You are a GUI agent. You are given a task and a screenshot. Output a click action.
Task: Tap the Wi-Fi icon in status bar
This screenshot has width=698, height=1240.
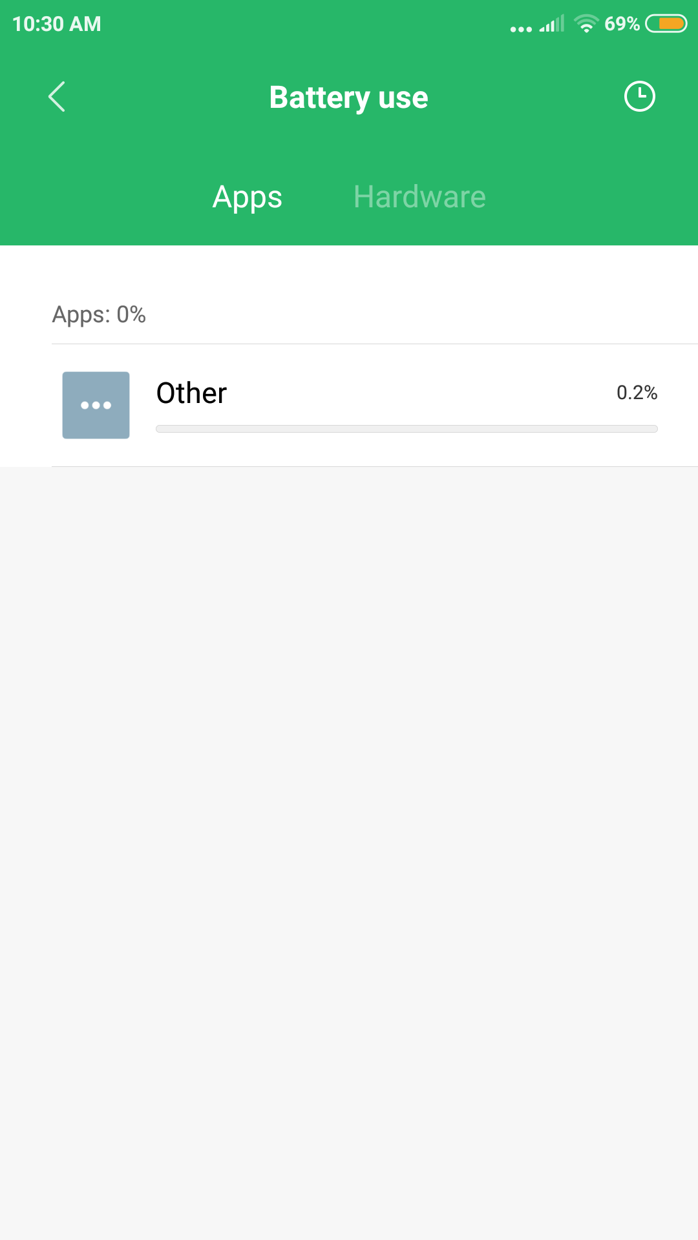(586, 24)
